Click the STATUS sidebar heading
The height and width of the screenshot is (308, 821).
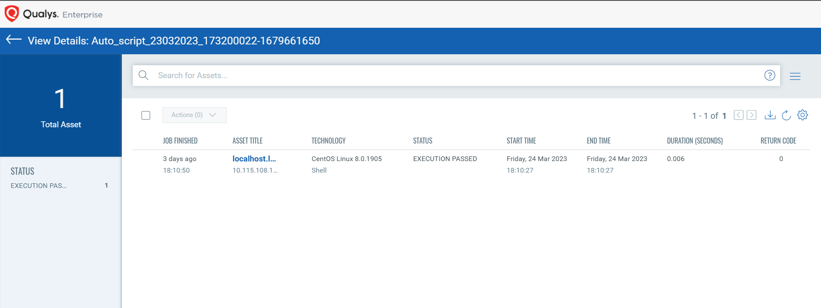click(22, 171)
